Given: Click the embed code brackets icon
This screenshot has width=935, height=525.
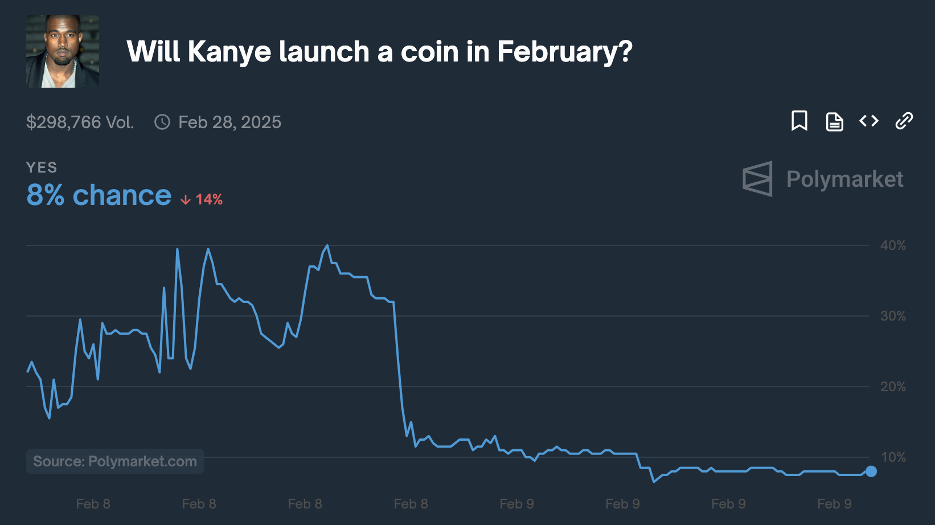Looking at the screenshot, I should [869, 121].
